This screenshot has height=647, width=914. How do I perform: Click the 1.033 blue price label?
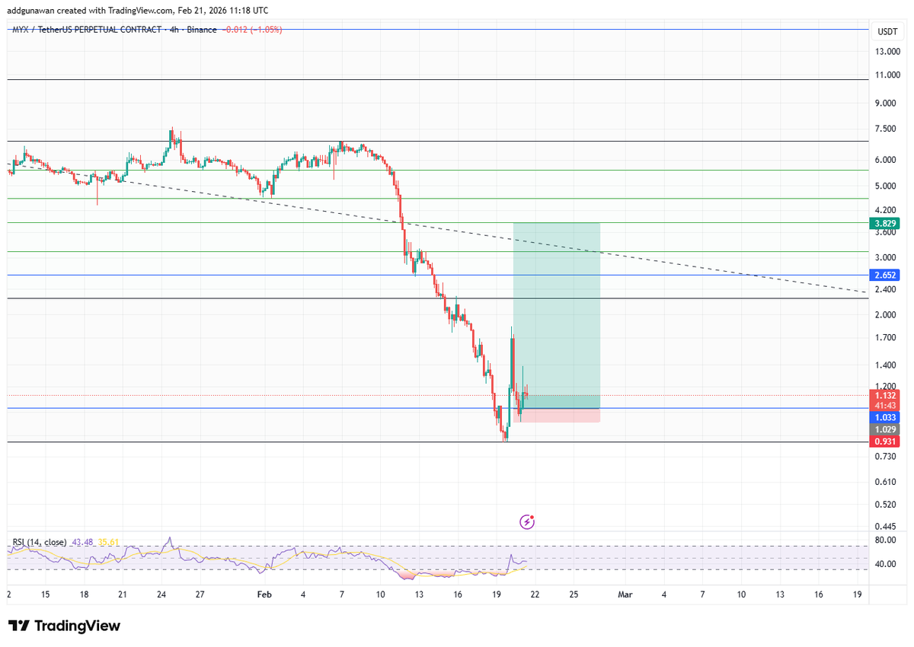[886, 417]
